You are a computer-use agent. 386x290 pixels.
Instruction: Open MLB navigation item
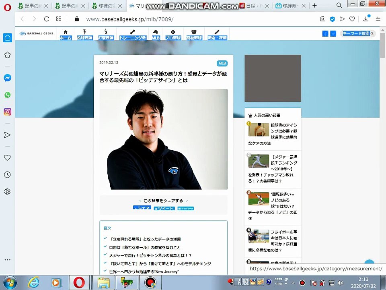pyautogui.click(x=156, y=35)
